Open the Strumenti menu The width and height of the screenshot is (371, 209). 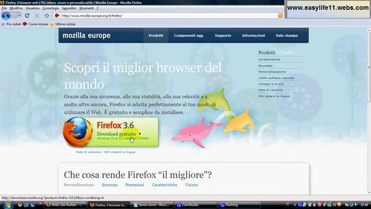[86, 8]
